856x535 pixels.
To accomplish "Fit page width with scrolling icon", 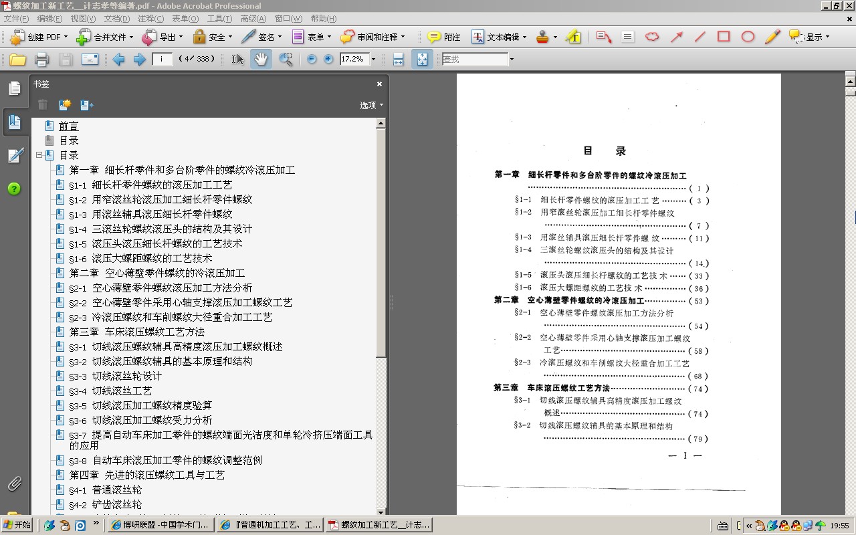I will (x=398, y=60).
